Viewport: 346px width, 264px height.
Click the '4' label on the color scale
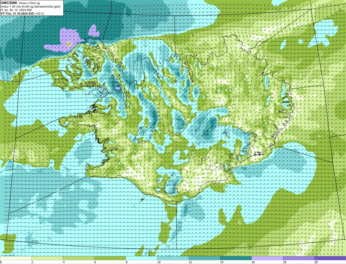[64, 262]
